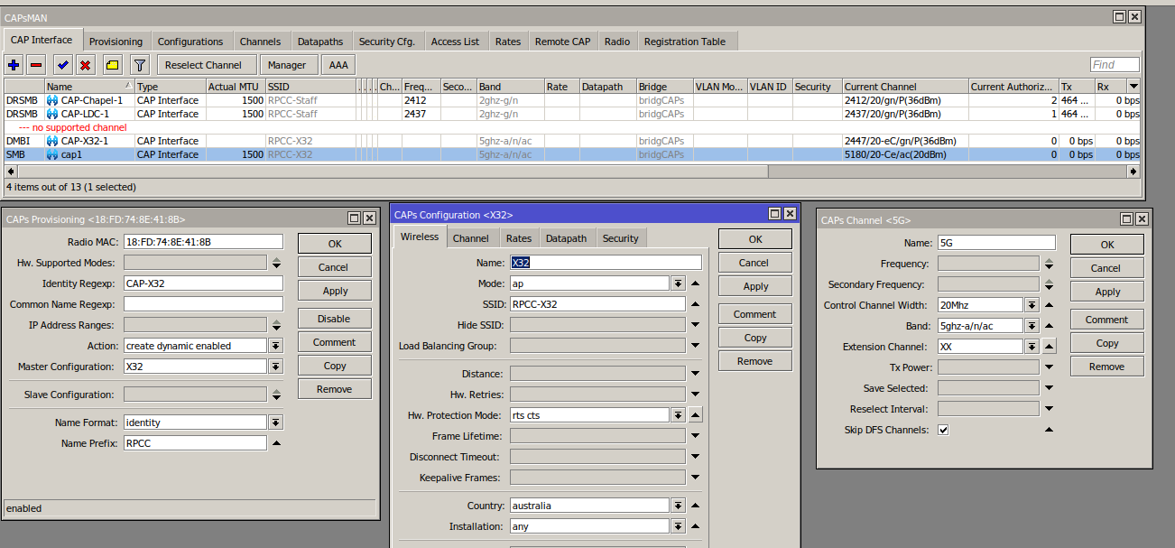Open the Country dropdown list
1175x548 pixels.
(678, 506)
